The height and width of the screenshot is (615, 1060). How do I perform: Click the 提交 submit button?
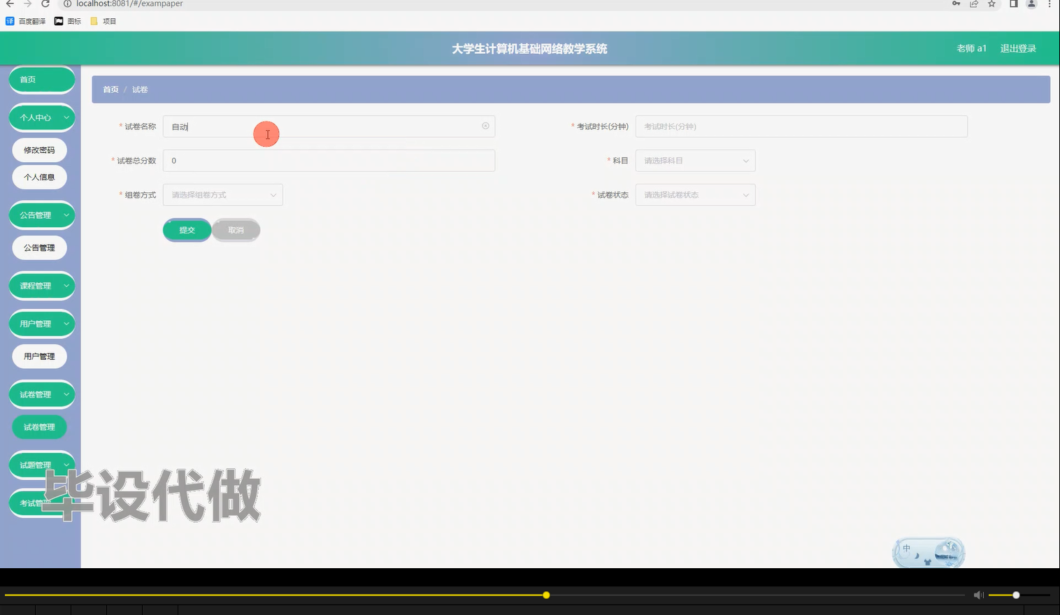tap(187, 229)
